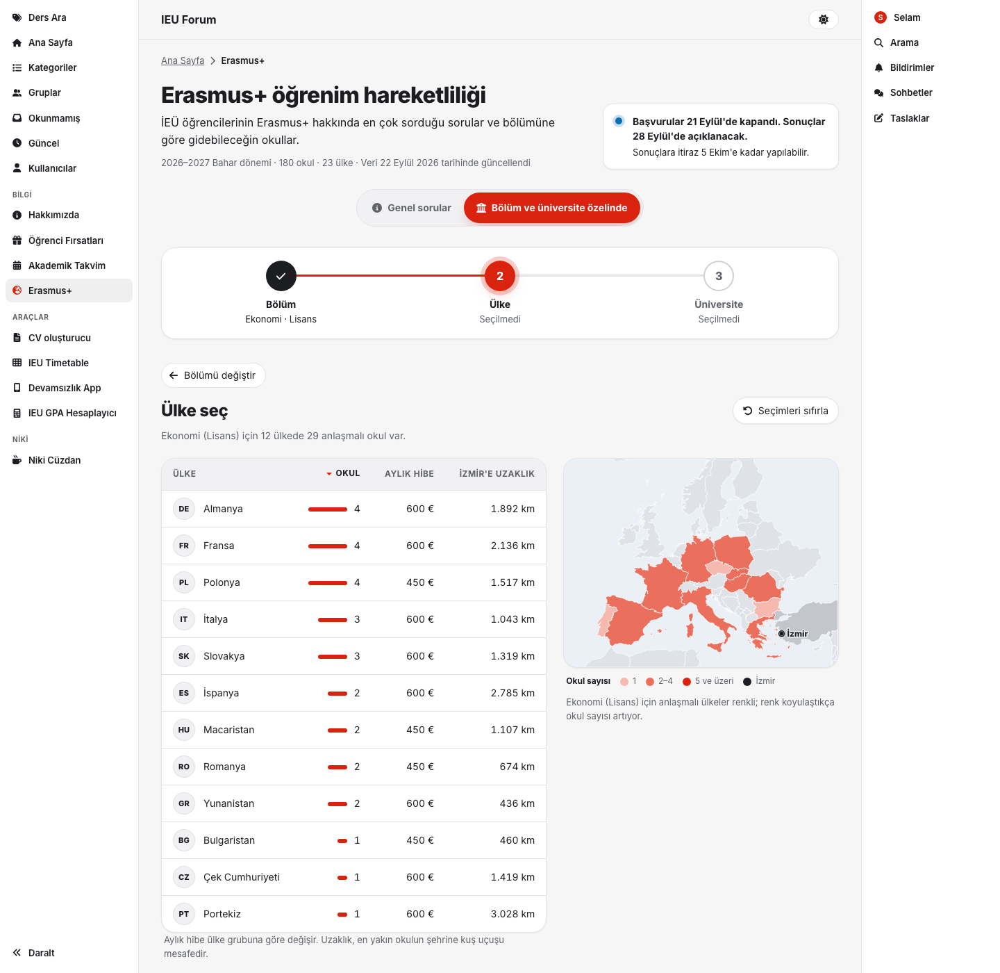Open IEU GPA Hesaplayıcı

point(69,413)
